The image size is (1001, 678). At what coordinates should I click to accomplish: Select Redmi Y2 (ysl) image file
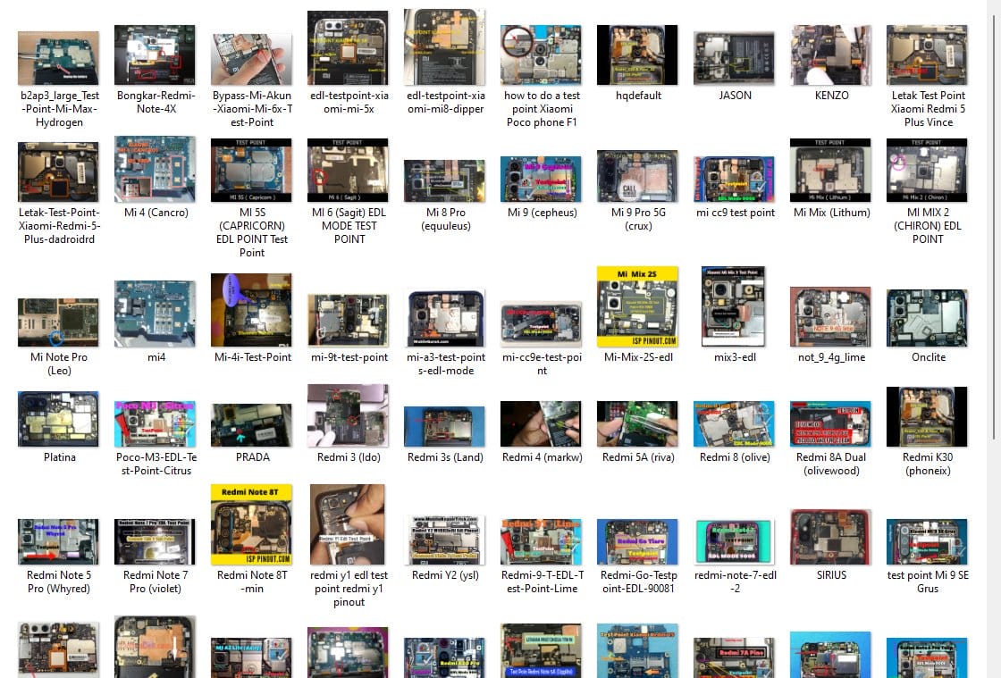pos(444,540)
